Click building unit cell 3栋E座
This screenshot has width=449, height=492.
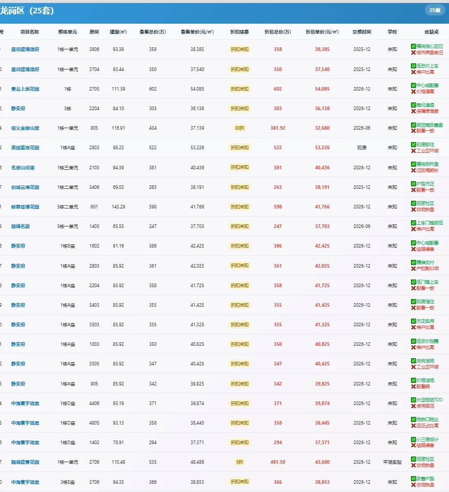(67, 482)
